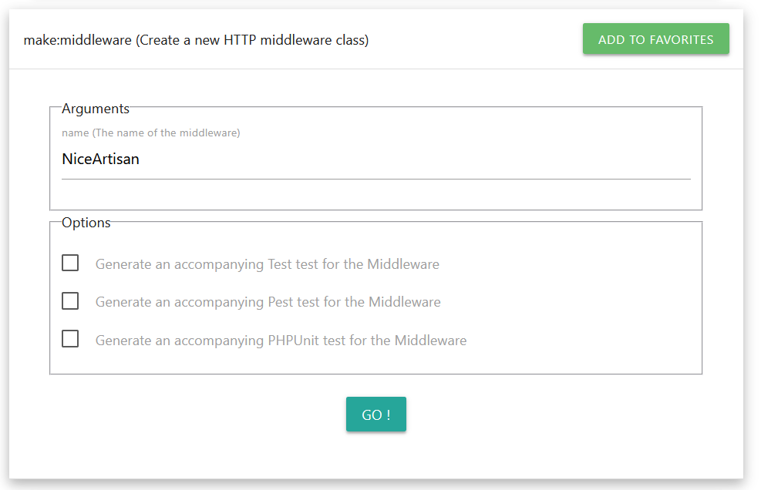Click the 'name (The name of the middleware)' label

[x=150, y=133]
